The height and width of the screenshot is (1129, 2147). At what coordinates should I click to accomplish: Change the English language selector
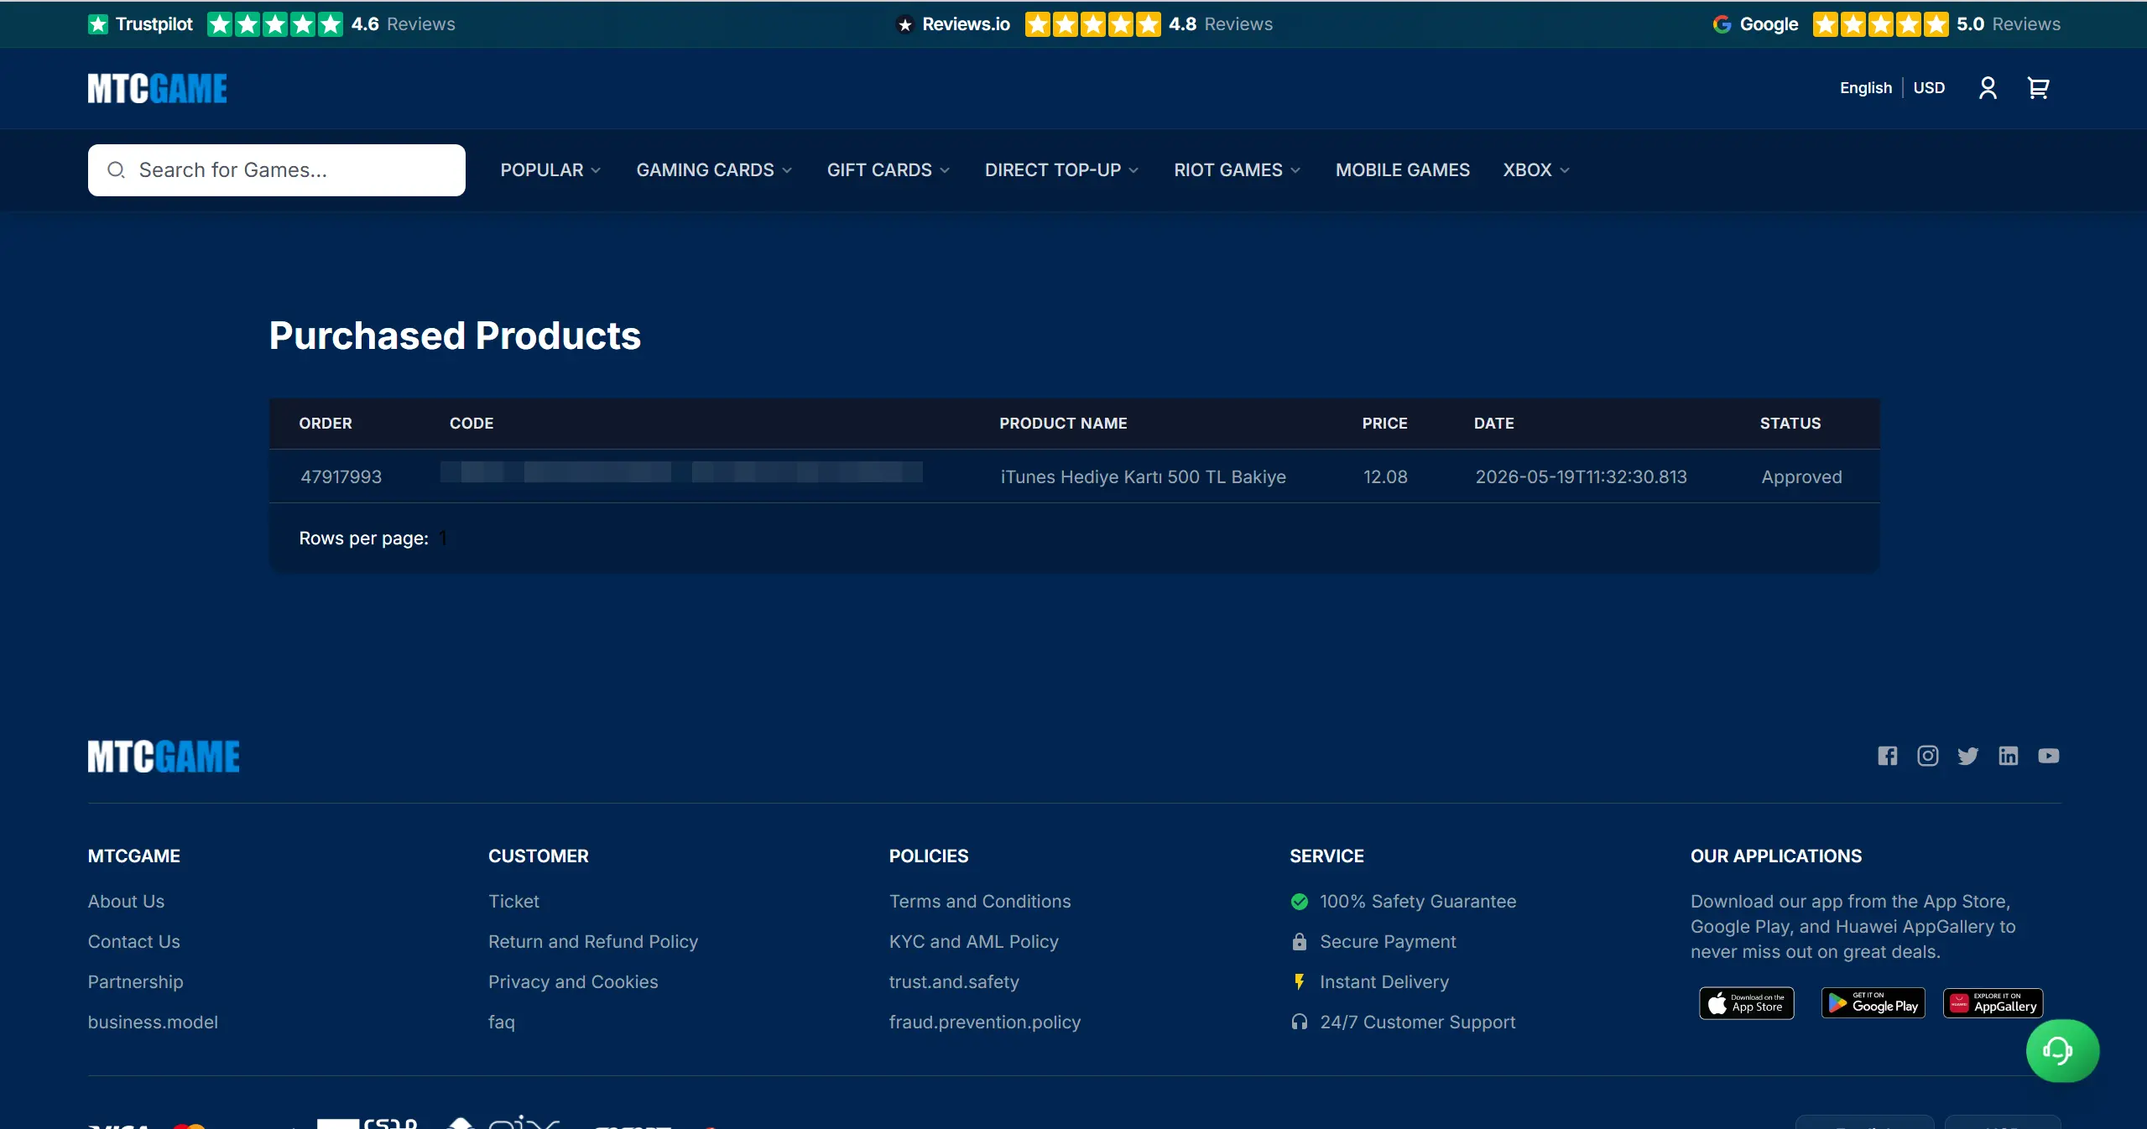pos(1865,88)
